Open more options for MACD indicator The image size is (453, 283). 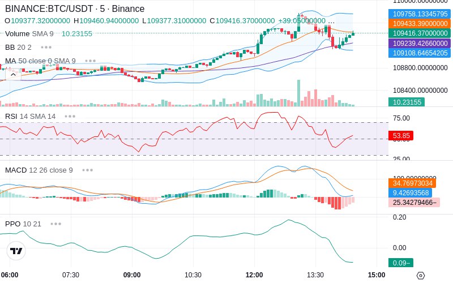[x=88, y=170]
